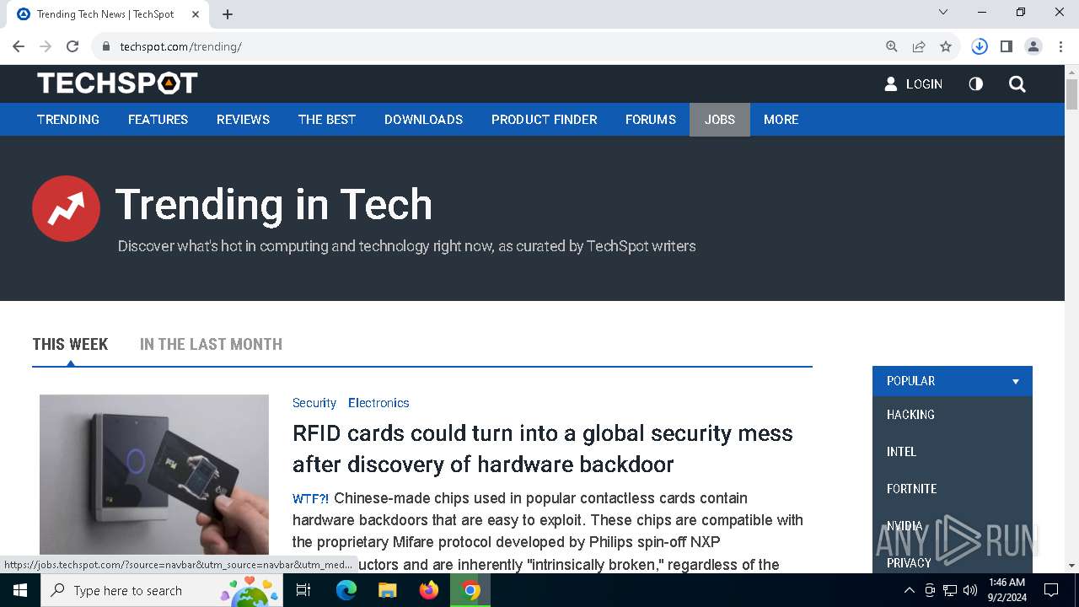1079x607 pixels.
Task: Open the Electronics category link
Action: point(378,403)
